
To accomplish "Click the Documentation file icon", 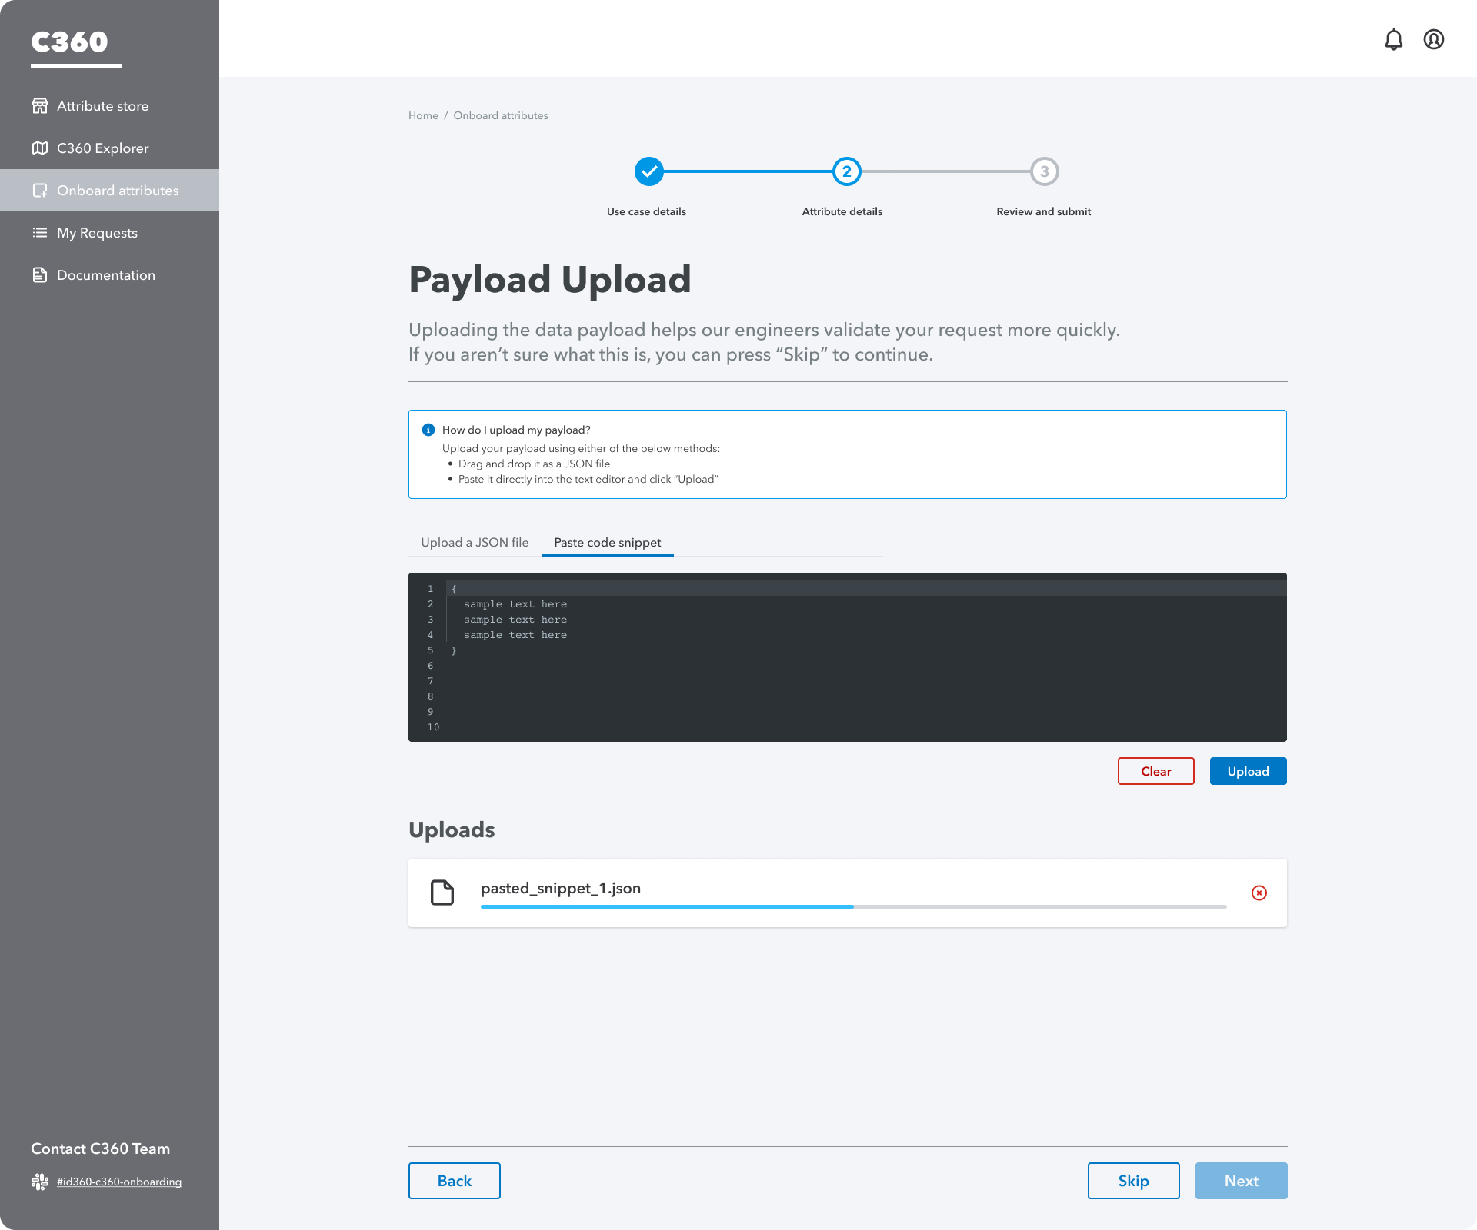I will pyautogui.click(x=40, y=275).
